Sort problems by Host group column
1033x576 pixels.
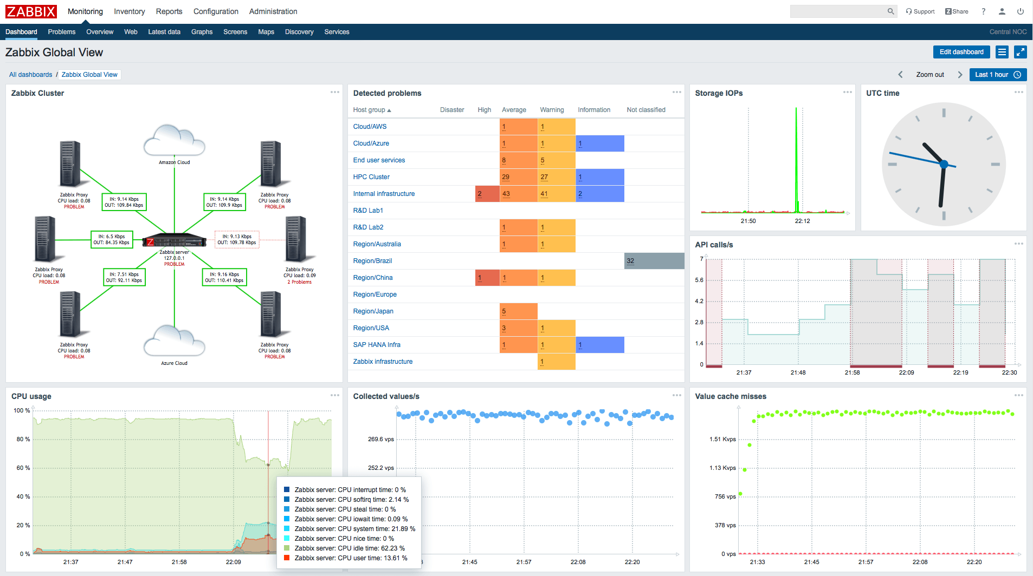372,110
